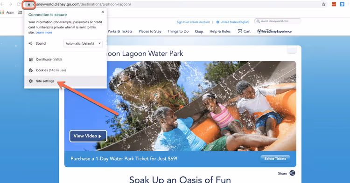
Task: Click Connection is secure heading
Action: click(x=48, y=15)
